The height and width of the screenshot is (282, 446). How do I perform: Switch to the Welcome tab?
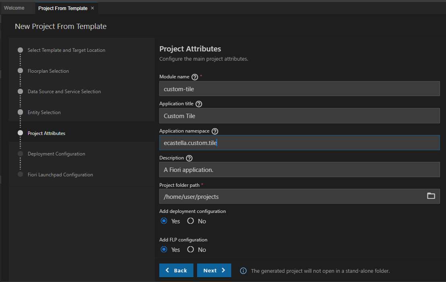click(x=14, y=8)
